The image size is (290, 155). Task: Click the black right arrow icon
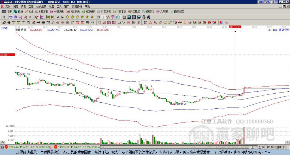(63, 17)
